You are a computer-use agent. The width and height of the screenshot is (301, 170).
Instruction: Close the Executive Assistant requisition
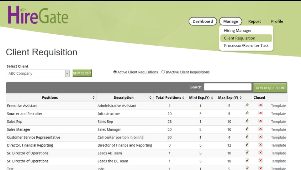point(261,105)
